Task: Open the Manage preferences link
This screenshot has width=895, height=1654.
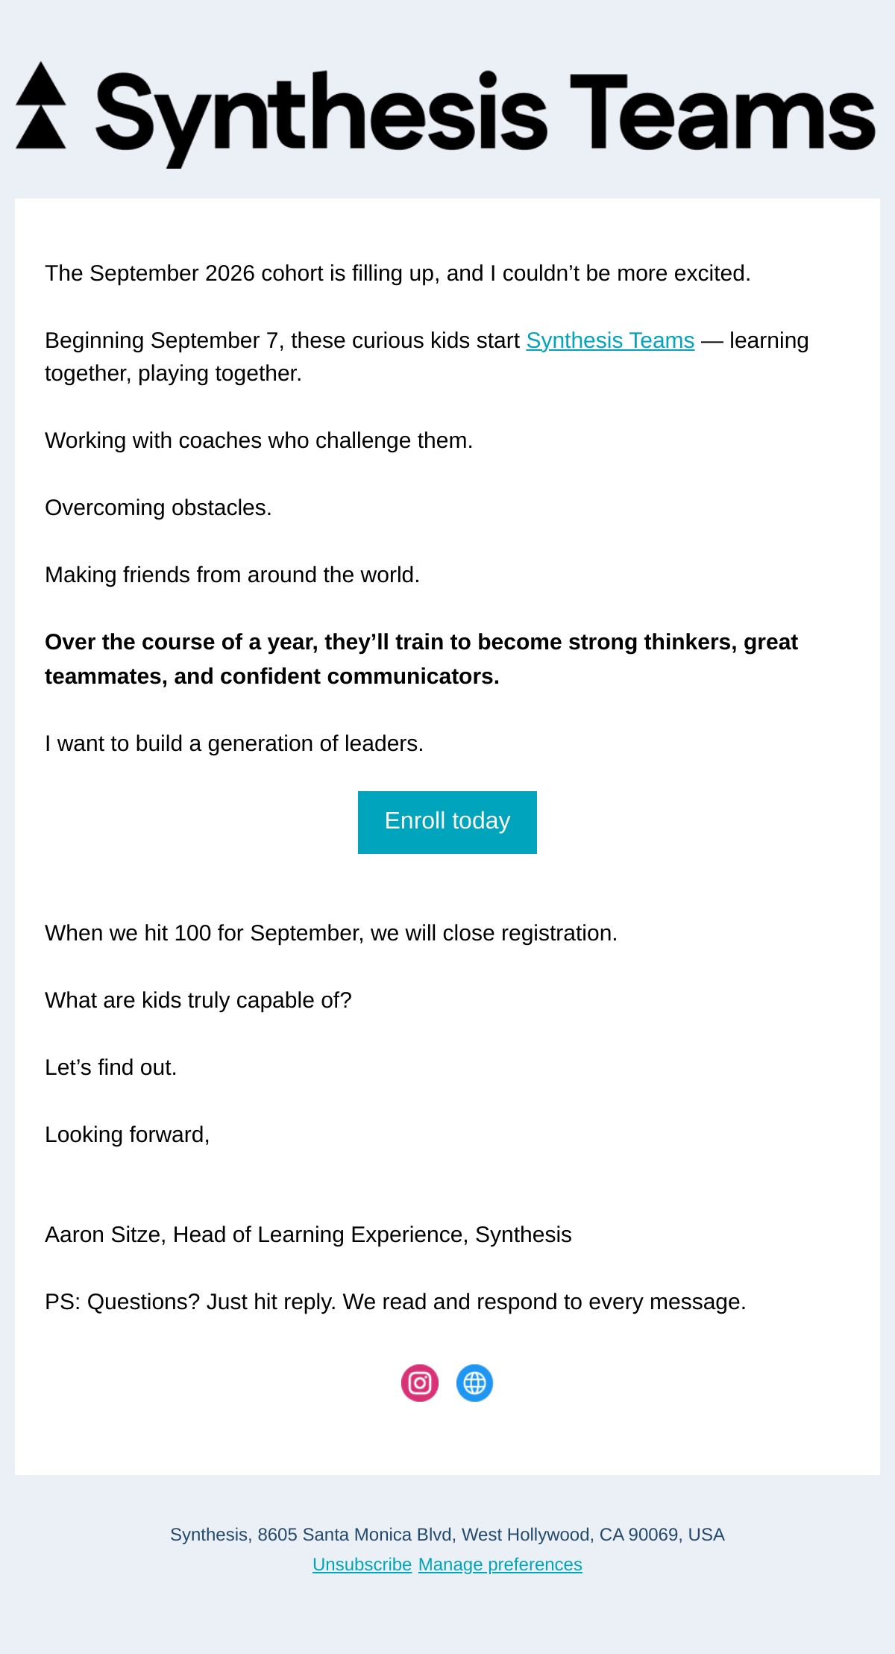Action: [x=500, y=1564]
